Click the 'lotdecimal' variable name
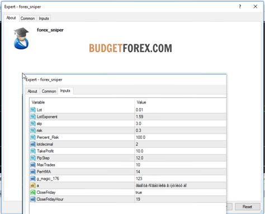 click(x=45, y=144)
